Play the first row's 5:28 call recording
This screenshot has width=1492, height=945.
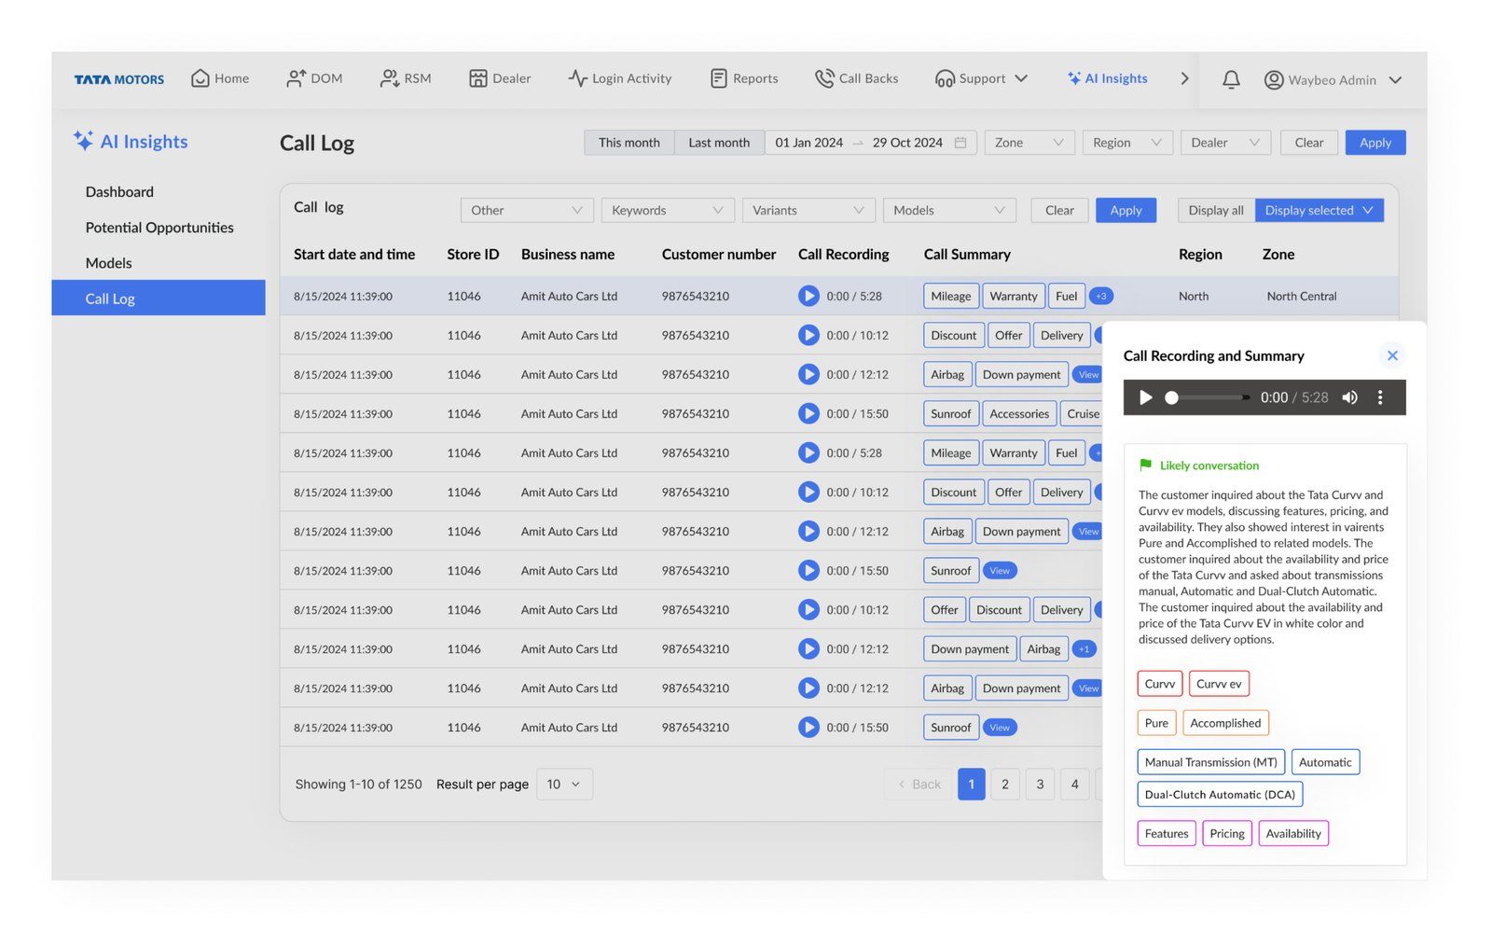(808, 296)
